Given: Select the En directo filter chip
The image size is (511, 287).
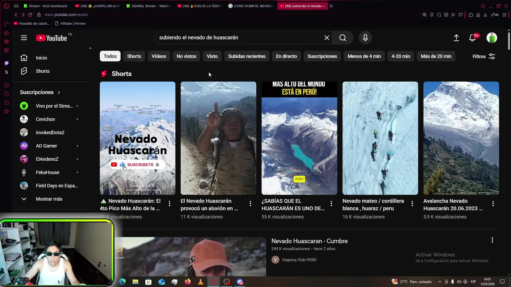Looking at the screenshot, I should point(286,56).
